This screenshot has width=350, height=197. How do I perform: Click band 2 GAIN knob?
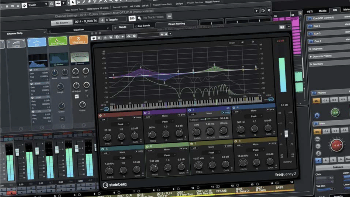click(x=179, y=133)
